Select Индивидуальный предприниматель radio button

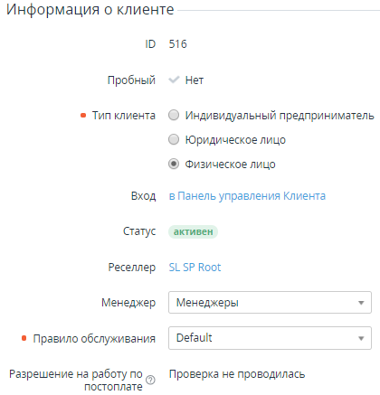click(174, 115)
